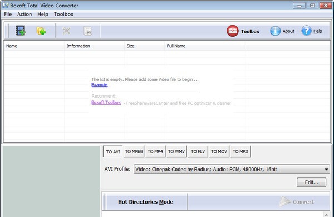Click the Size column header

point(144,46)
